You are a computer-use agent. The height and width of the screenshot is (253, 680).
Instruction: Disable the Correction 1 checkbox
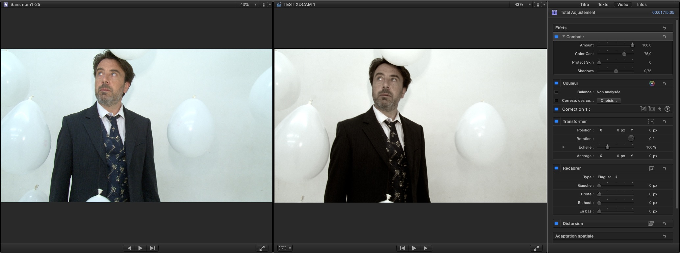pyautogui.click(x=556, y=109)
